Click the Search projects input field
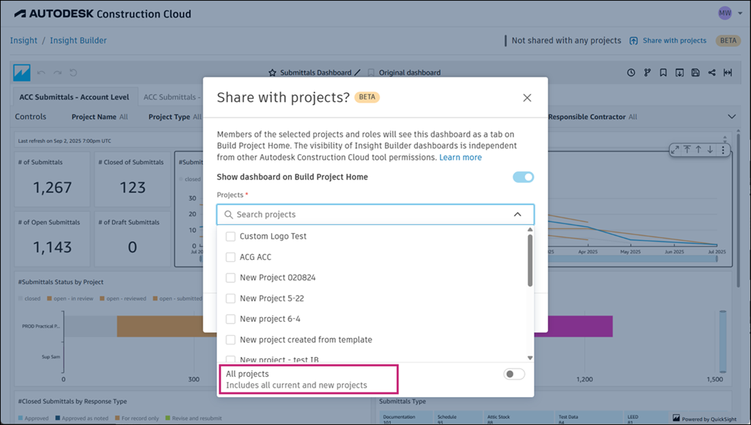The height and width of the screenshot is (425, 751). pyautogui.click(x=368, y=215)
